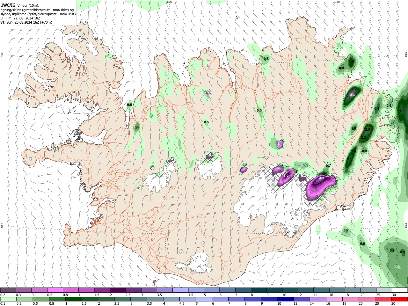Click the darkest green swatch labeled 1, lower legend
The image size is (408, 306).
pos(74,299)
